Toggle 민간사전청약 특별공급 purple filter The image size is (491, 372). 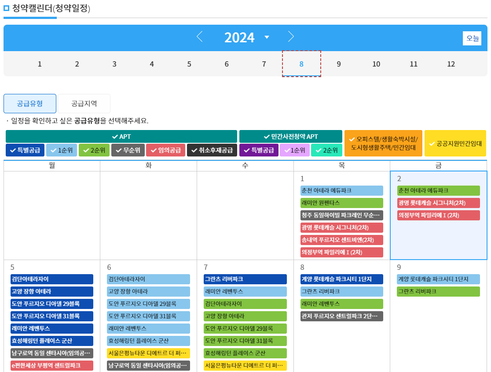tap(259, 150)
